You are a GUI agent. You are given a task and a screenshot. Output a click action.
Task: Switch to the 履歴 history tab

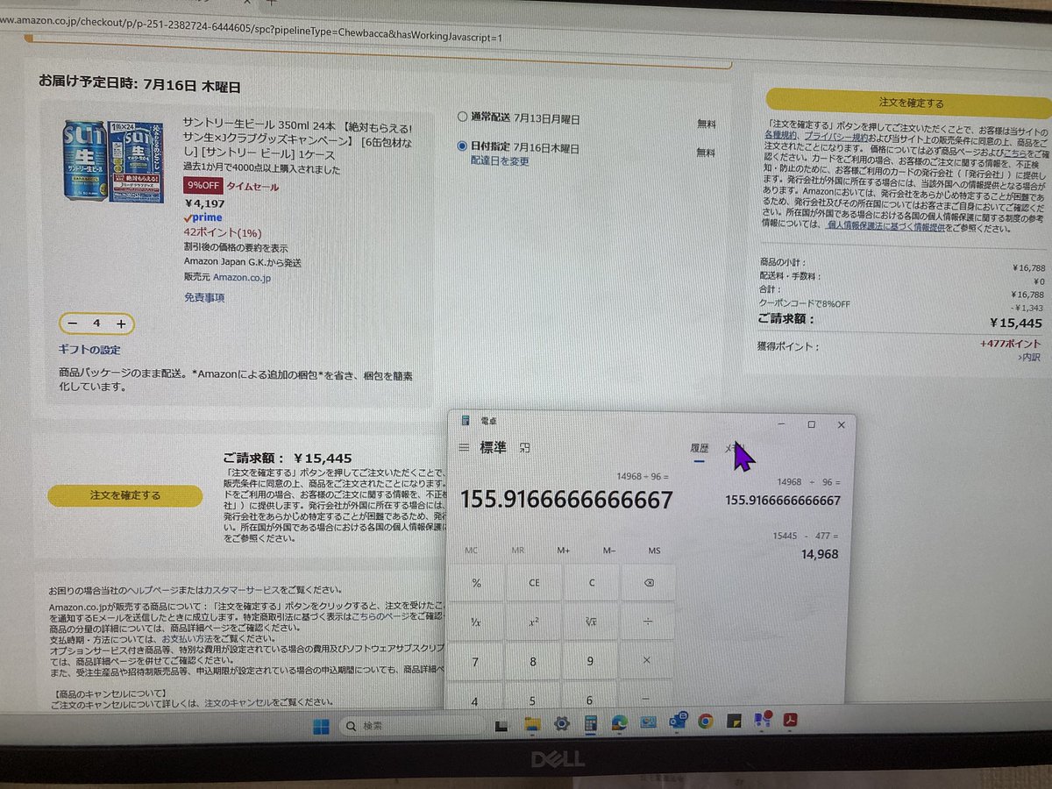tap(699, 448)
